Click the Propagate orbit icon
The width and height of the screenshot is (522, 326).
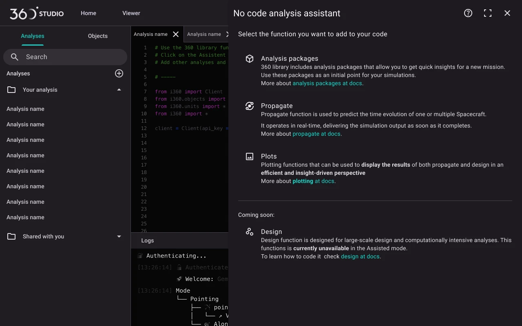tap(250, 106)
